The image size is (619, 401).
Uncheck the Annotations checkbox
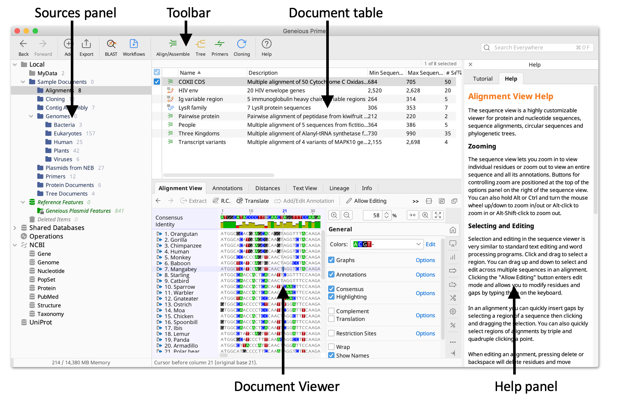click(331, 274)
